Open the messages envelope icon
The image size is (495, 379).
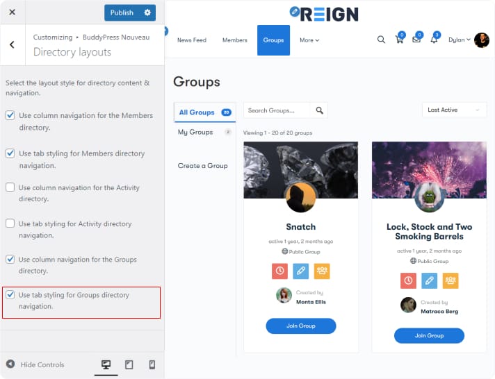tap(416, 40)
